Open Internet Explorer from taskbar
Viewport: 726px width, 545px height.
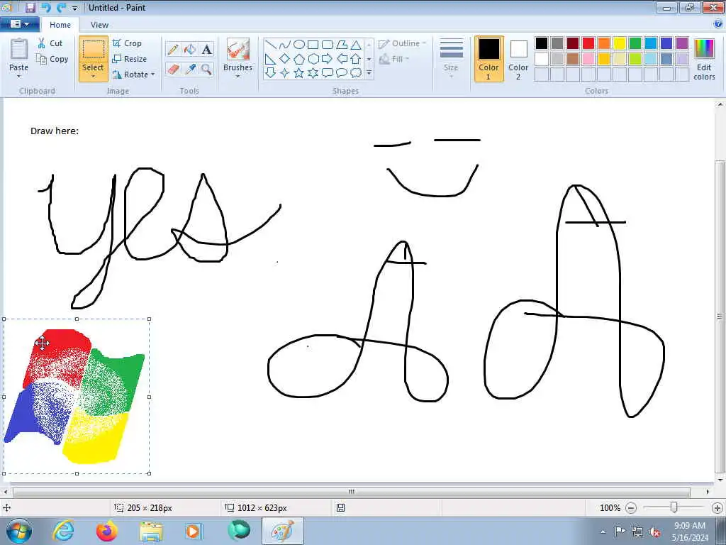tap(63, 531)
